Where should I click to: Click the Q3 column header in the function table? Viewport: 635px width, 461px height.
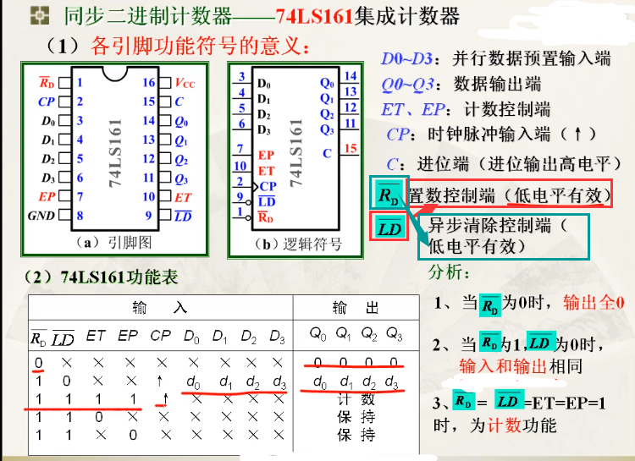pyautogui.click(x=394, y=334)
